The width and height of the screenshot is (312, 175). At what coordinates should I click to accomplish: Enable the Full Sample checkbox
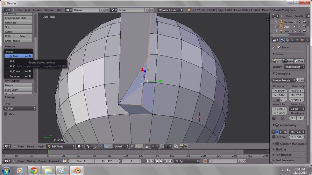pos(274,137)
